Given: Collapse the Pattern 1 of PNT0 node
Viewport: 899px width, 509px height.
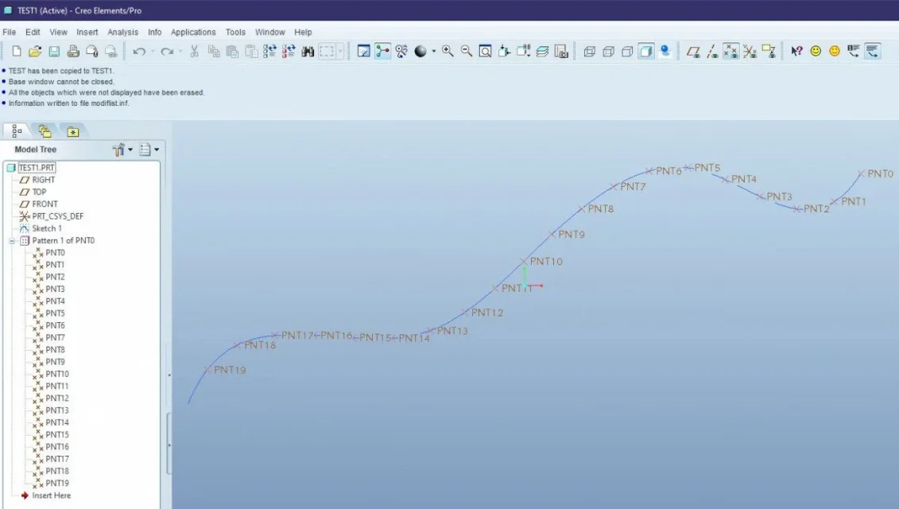Looking at the screenshot, I should click(x=11, y=241).
